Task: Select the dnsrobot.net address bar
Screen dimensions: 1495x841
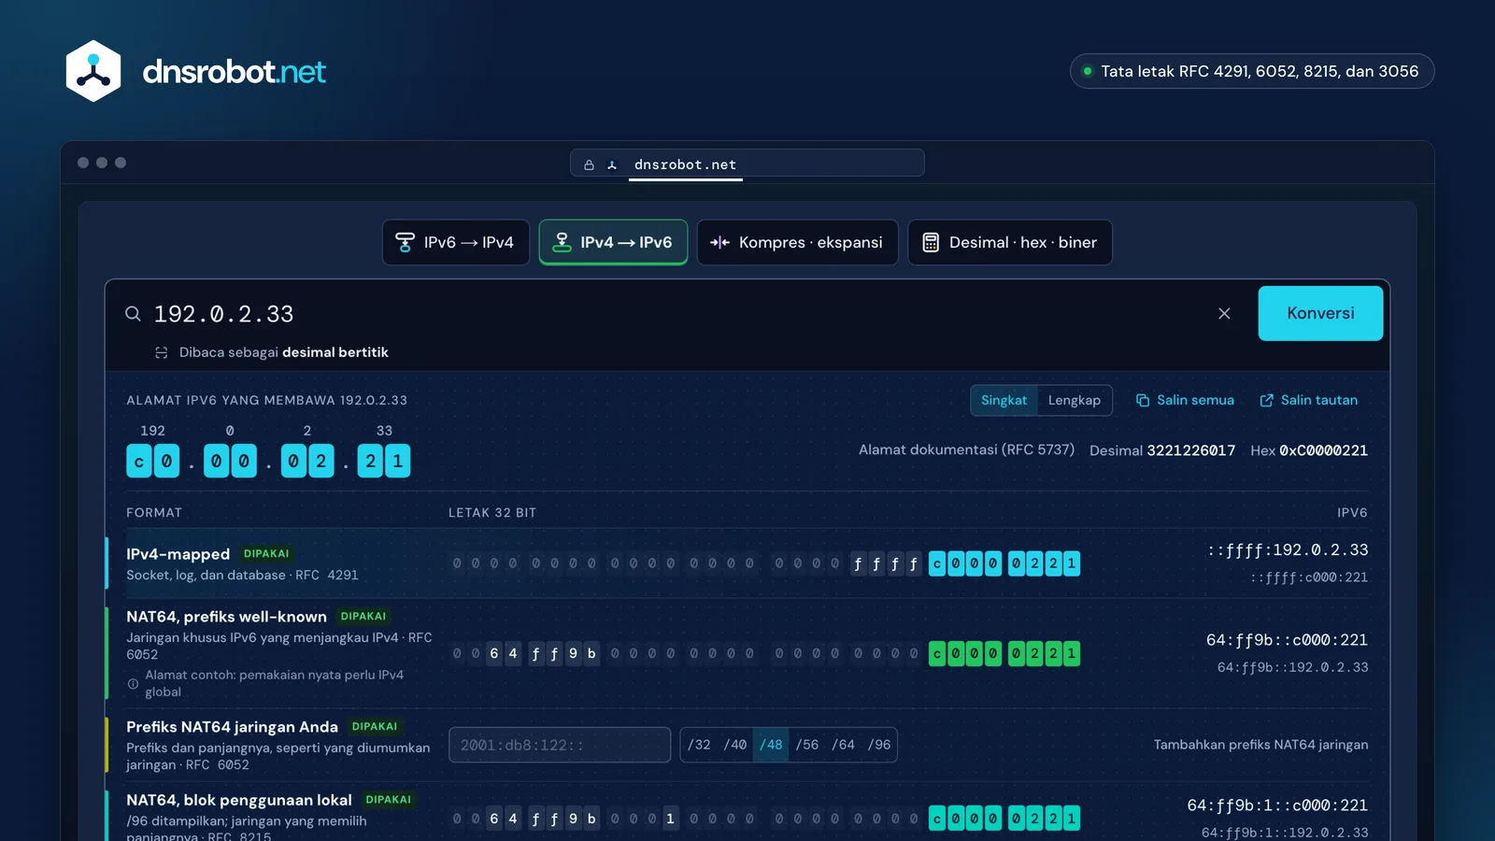Action: coord(747,163)
